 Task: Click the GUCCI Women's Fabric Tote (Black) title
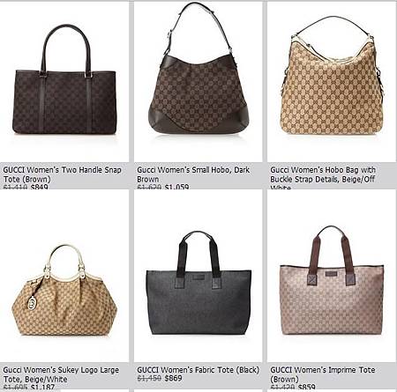(x=198, y=370)
